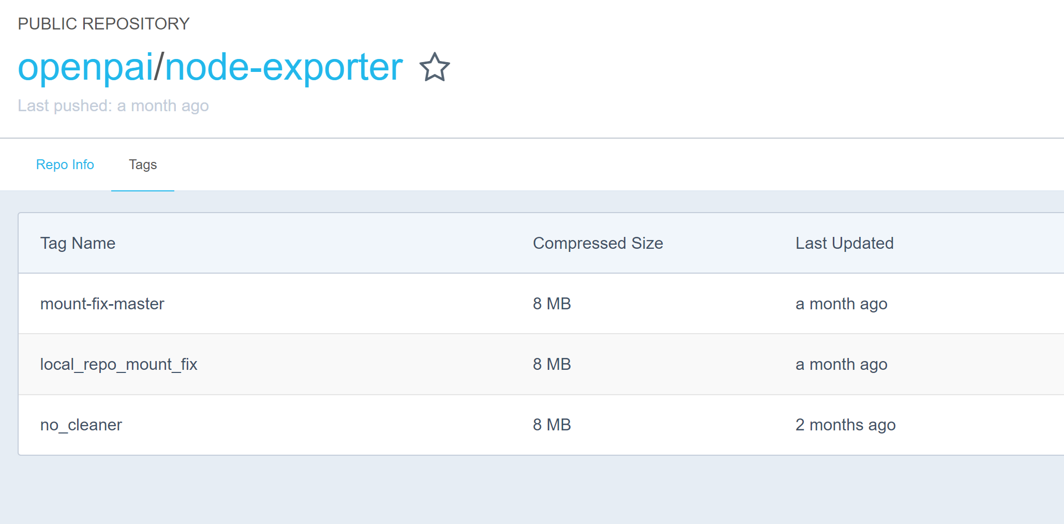1064x524 pixels.
Task: Switch to the Repo Info tab
Action: click(65, 164)
